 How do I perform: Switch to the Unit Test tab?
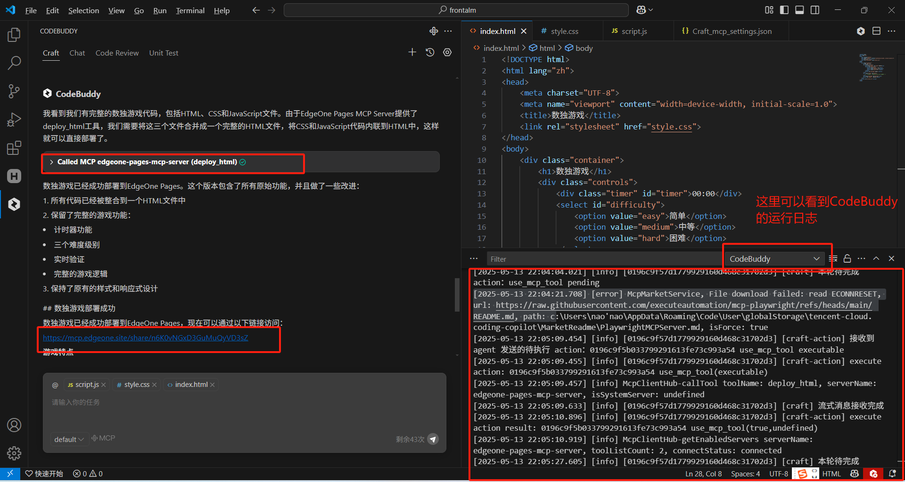[x=164, y=53]
